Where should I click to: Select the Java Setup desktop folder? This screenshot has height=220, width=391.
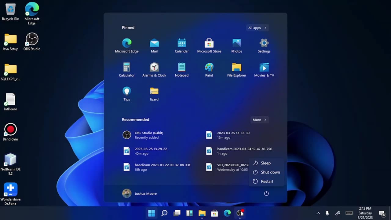click(10, 42)
